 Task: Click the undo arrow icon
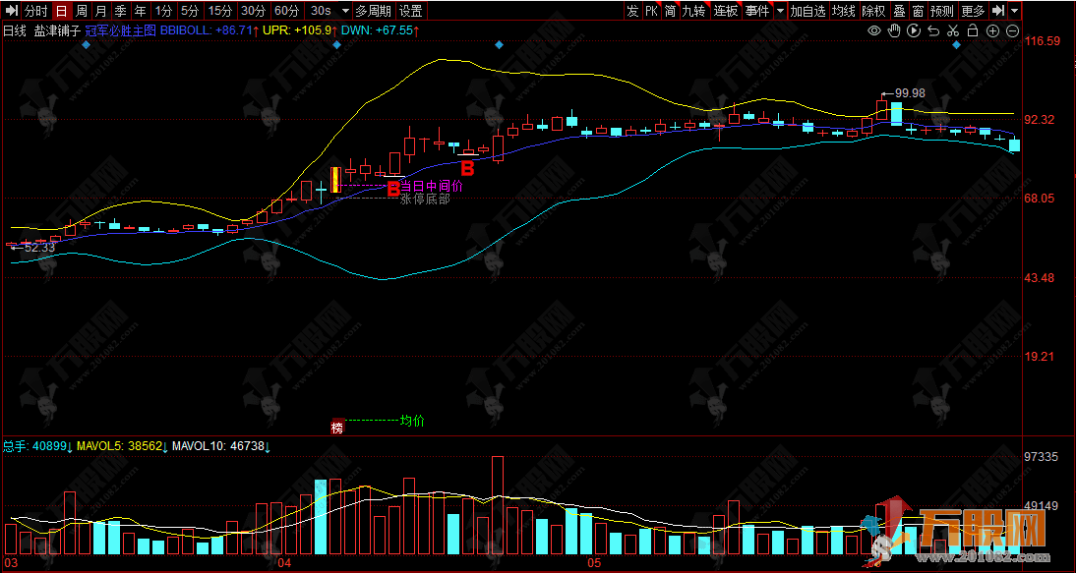(933, 31)
